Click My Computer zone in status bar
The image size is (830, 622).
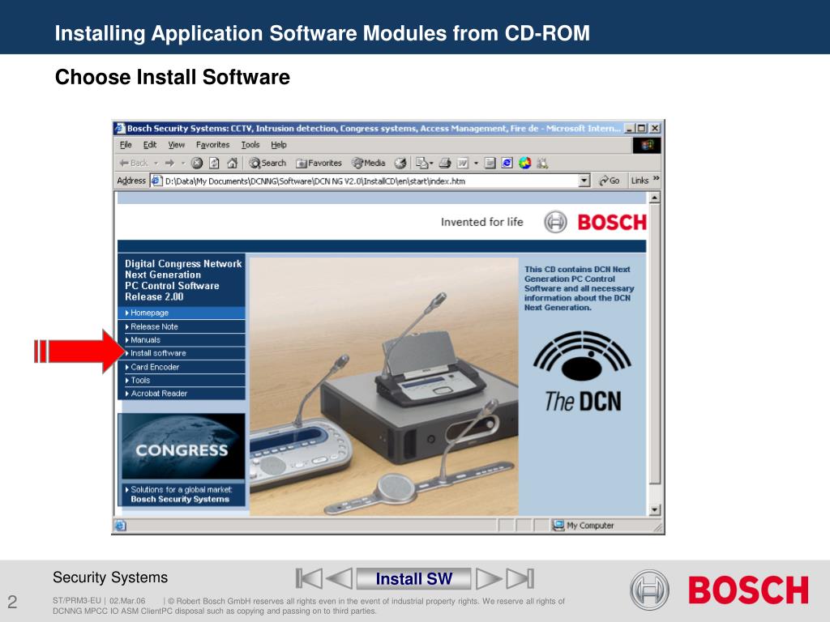coord(584,525)
